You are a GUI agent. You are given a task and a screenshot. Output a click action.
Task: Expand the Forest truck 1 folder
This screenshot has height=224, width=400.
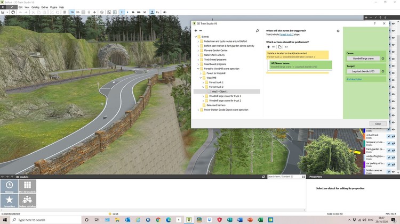click(x=203, y=82)
